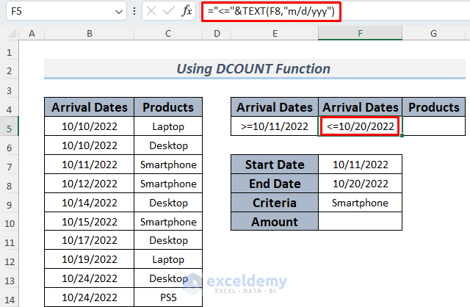Click the 'Products' header in column C

pos(168,107)
